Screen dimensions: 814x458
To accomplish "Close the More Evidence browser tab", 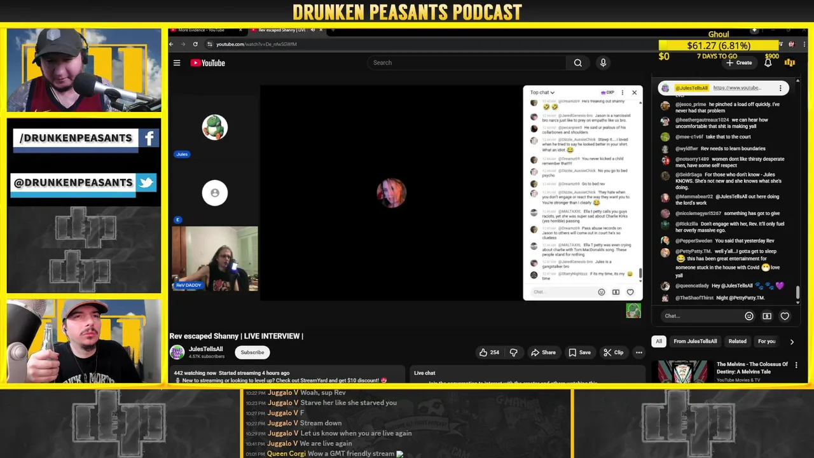I will tap(240, 30).
